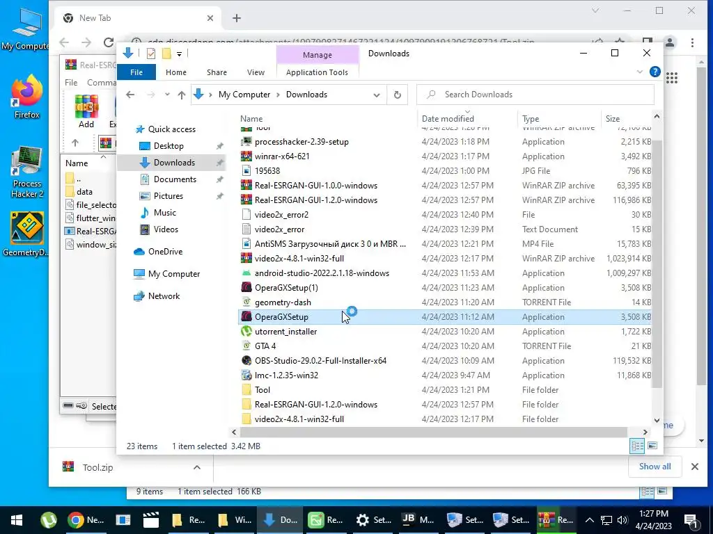Click Chrome profile avatar icon

669,42
